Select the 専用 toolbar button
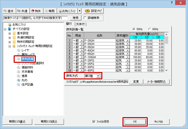188x129 pixels. [50, 11]
